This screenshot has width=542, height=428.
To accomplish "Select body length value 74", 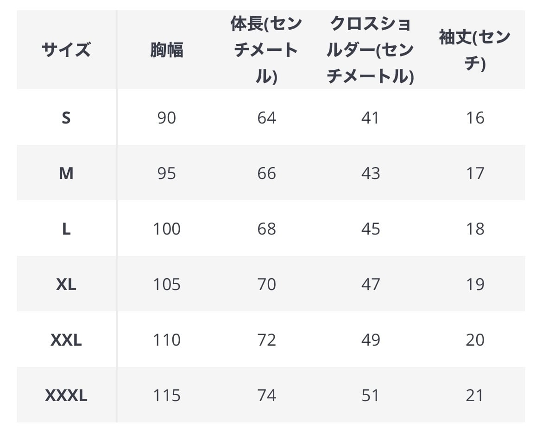I will point(266,396).
